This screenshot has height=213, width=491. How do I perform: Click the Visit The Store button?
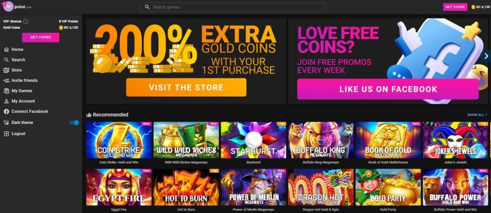point(186,87)
